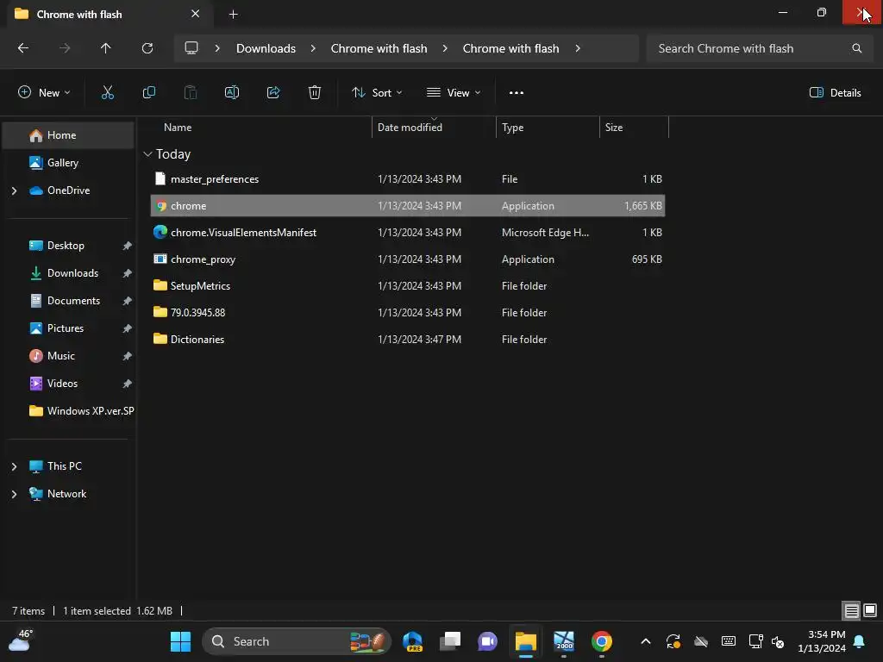
Task: Open File Explorer taskbar icon
Action: (x=525, y=641)
